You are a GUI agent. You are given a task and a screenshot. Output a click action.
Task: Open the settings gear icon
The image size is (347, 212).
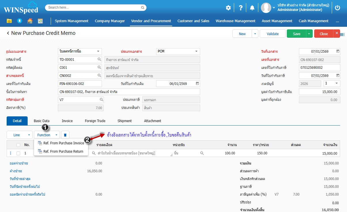228,8
